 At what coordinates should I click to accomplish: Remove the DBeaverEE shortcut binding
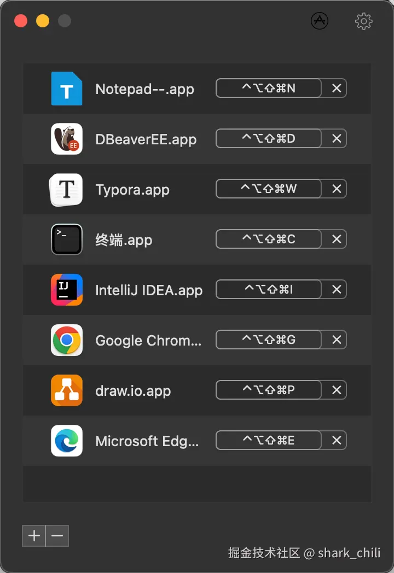(337, 139)
